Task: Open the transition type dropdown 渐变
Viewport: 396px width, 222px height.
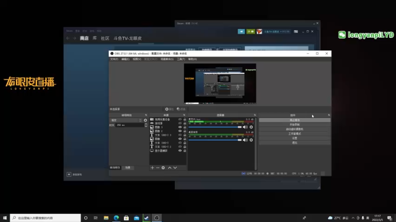Action: click(x=126, y=120)
